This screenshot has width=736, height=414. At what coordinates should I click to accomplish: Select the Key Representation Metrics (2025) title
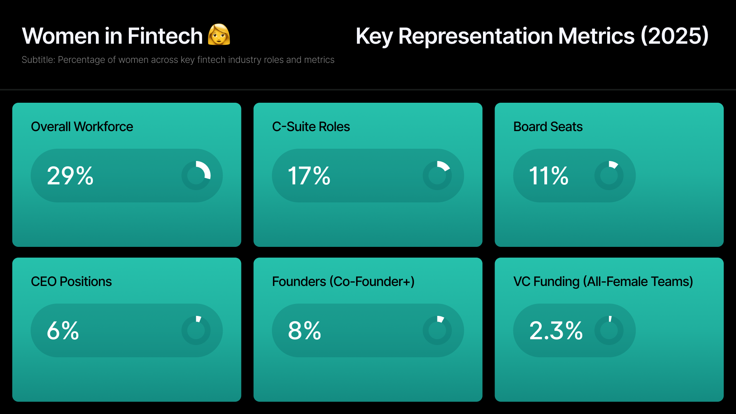pyautogui.click(x=532, y=36)
